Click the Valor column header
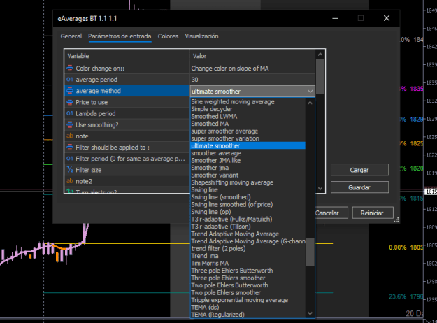 (x=252, y=56)
